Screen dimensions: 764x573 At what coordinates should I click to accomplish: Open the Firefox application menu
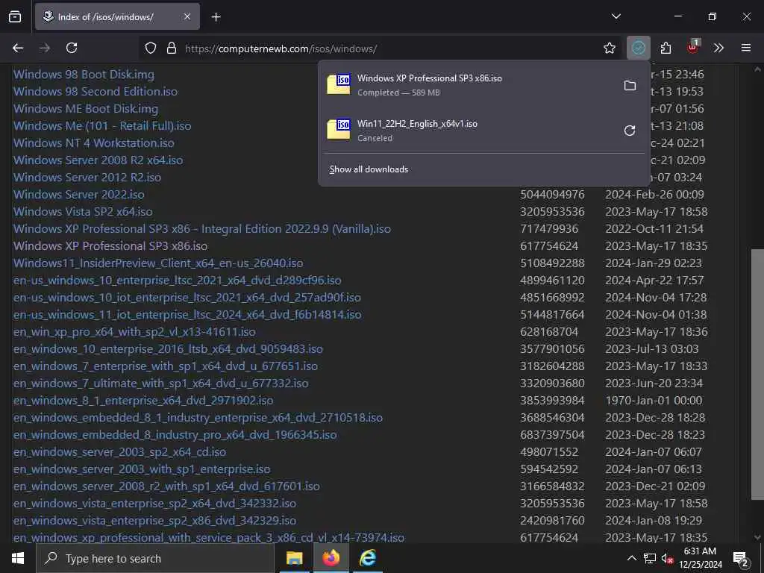pyautogui.click(x=746, y=48)
